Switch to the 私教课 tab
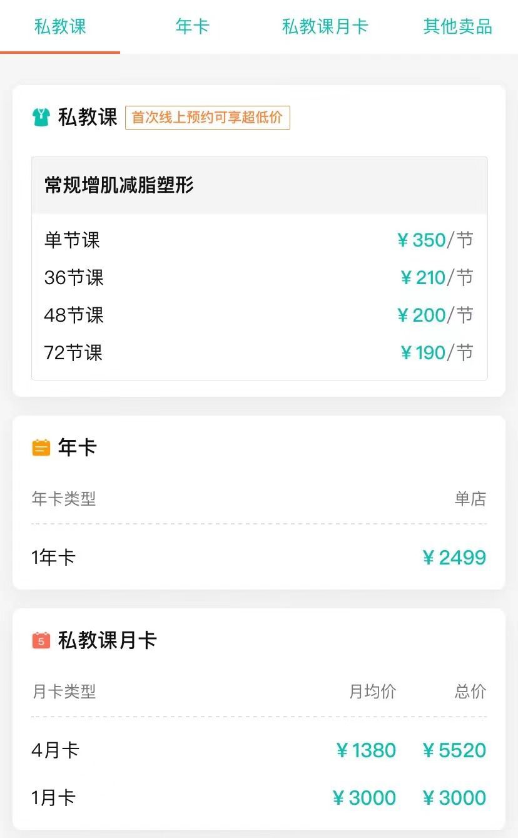This screenshot has width=518, height=838. point(60,26)
